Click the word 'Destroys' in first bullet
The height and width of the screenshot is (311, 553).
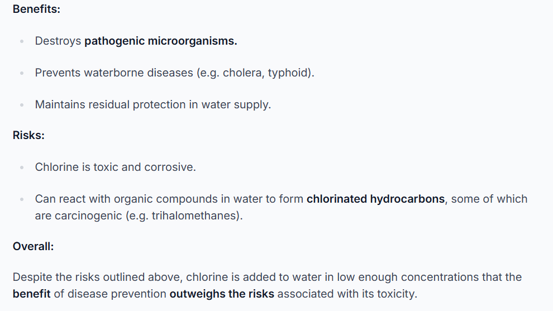pos(58,41)
